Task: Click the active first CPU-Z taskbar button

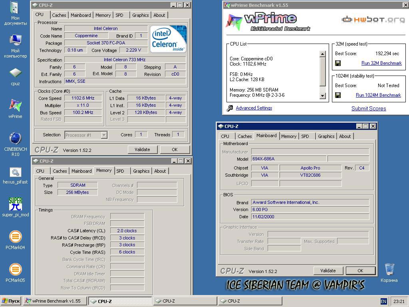Action: [x=120, y=301]
